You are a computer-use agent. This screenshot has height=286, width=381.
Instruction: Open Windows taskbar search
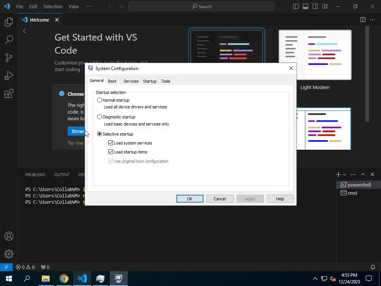coord(27,279)
